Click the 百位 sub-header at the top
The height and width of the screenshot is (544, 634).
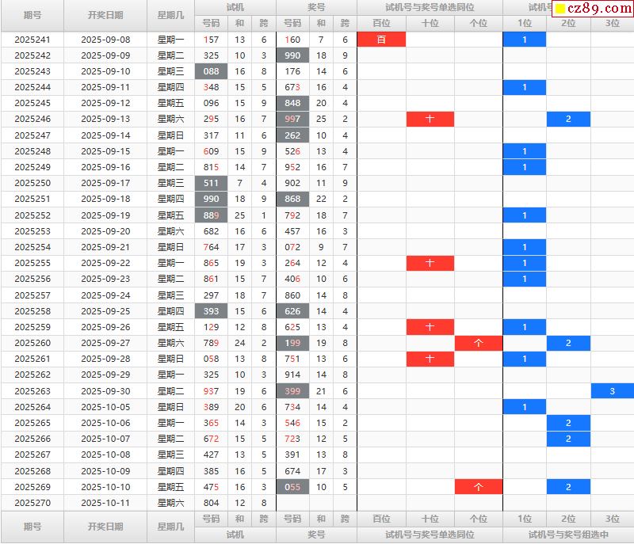point(381,23)
